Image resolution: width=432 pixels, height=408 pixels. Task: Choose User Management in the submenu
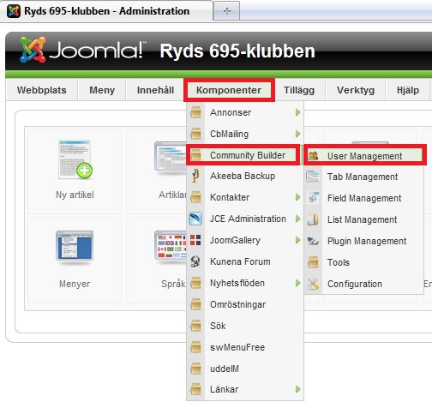click(x=365, y=156)
